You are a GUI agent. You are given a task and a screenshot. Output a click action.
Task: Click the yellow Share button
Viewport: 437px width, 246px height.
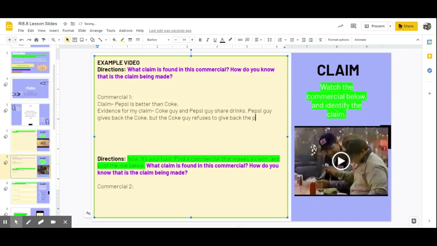pyautogui.click(x=406, y=26)
